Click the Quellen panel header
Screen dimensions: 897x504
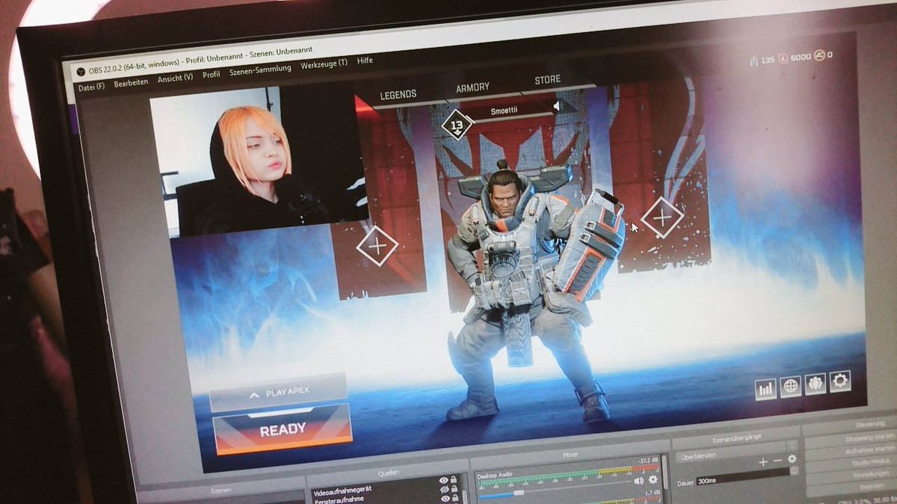pos(388,472)
